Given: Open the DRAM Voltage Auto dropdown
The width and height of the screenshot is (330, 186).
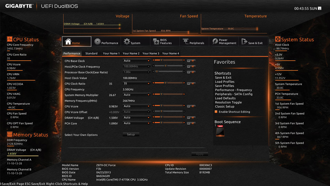Looking at the screenshot, I should (x=136, y=118).
